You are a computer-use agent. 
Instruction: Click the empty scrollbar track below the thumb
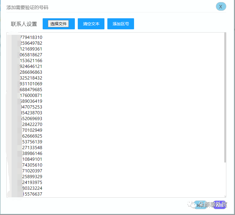(x=225, y=179)
